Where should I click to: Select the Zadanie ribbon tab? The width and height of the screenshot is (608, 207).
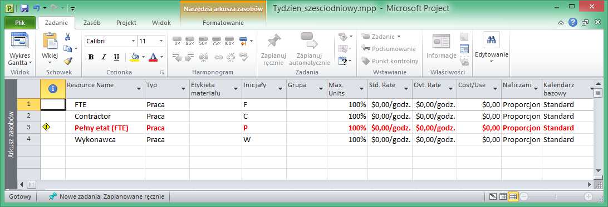click(56, 23)
